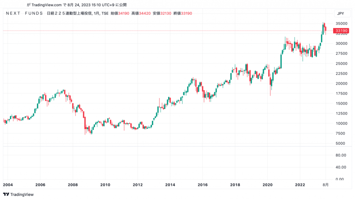This screenshot has width=355, height=200.
Task: Click the 22500 price axis label
Action: (341, 73)
